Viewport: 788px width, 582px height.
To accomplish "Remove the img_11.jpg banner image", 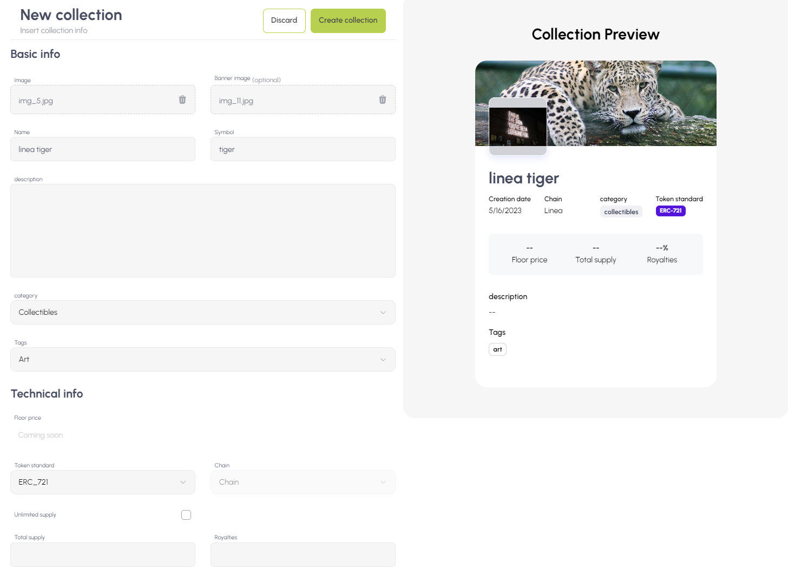I will [x=383, y=100].
